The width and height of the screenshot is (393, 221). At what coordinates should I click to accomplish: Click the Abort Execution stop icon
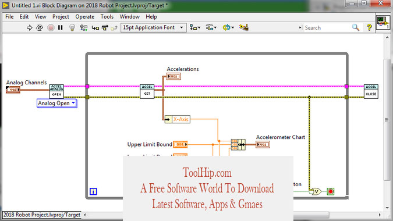[x=51, y=27]
